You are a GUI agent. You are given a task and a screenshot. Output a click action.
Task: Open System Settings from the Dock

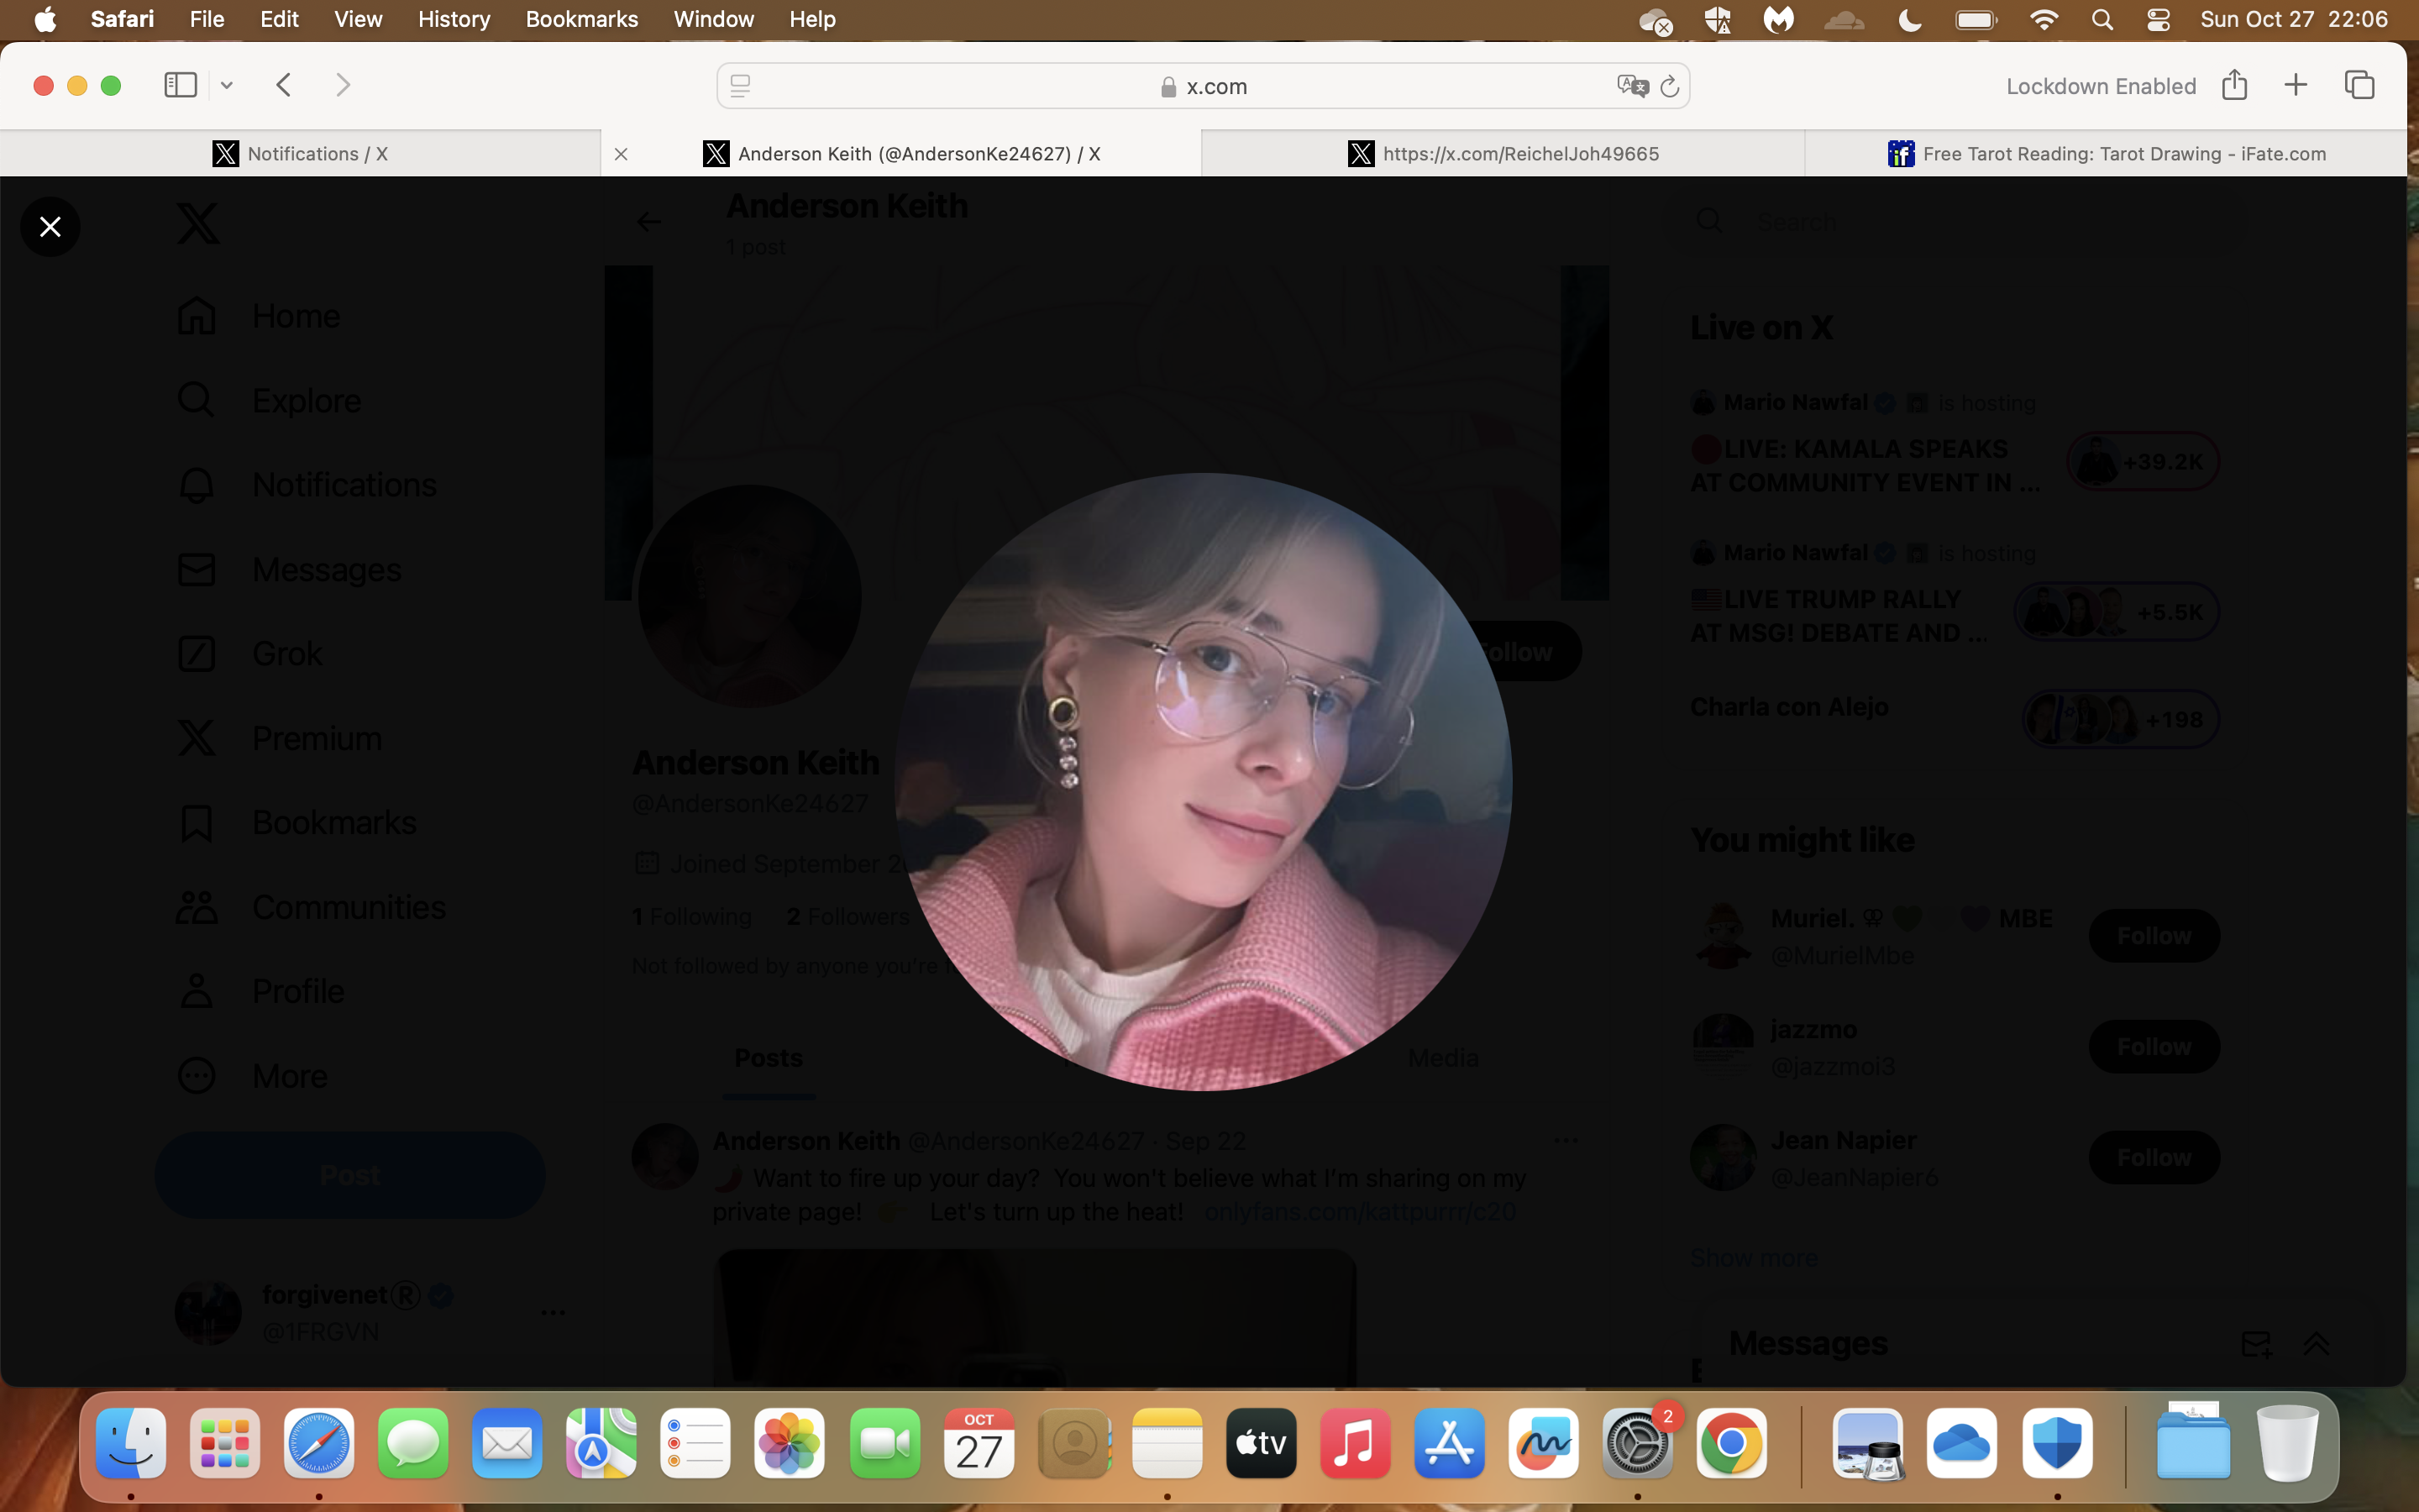coord(1637,1443)
